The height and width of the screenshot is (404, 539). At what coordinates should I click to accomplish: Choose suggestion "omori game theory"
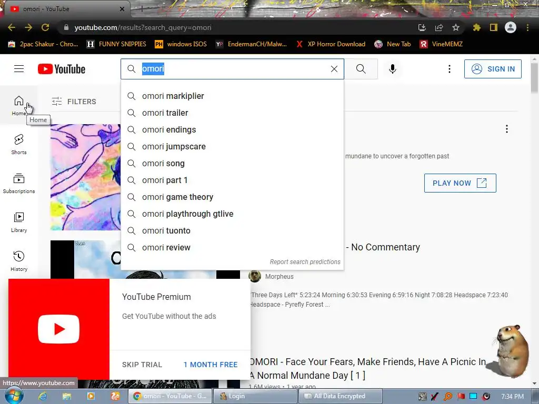coord(232,197)
